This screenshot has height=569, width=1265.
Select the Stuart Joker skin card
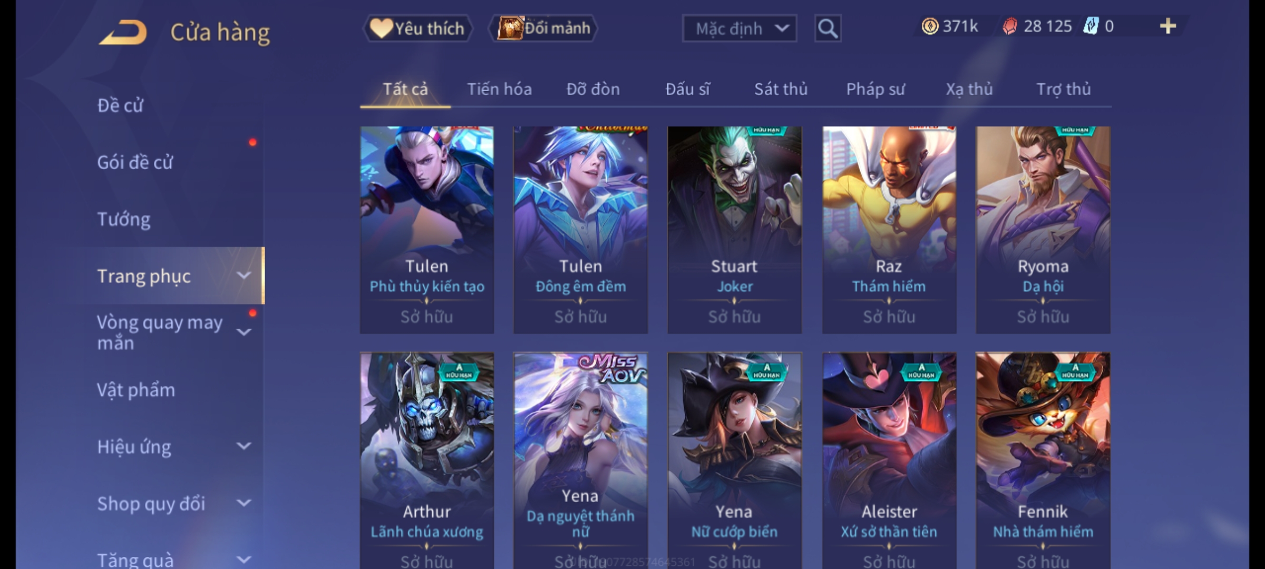pos(734,230)
